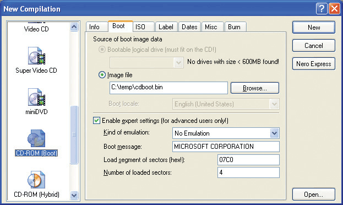Select the Super Video CD icon
This screenshot has height=205, width=343.
click(36, 56)
